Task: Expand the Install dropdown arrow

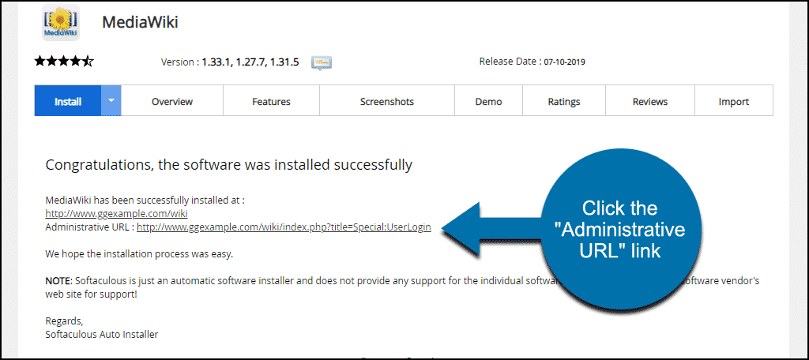Action: [111, 100]
